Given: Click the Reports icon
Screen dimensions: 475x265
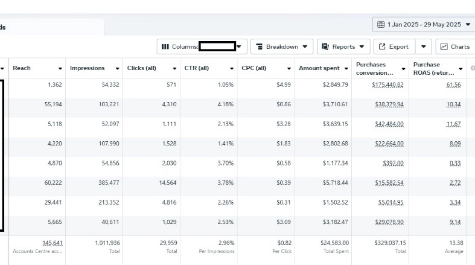Looking at the screenshot, I should coord(325,46).
